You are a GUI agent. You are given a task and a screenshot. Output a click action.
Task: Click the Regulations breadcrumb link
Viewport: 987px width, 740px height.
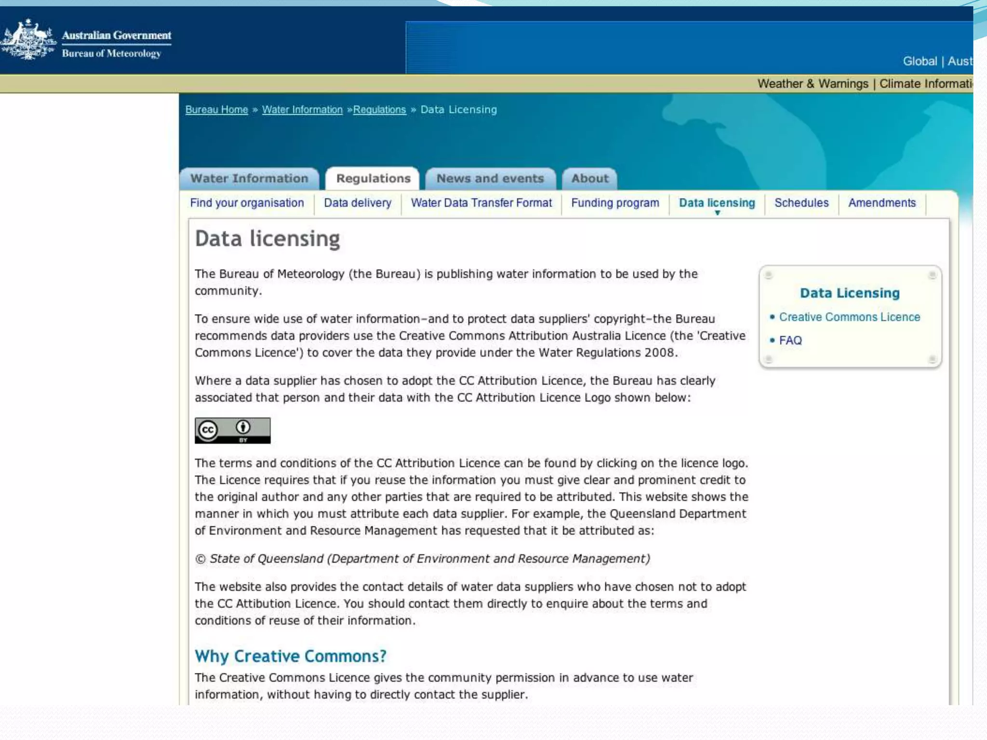click(380, 110)
